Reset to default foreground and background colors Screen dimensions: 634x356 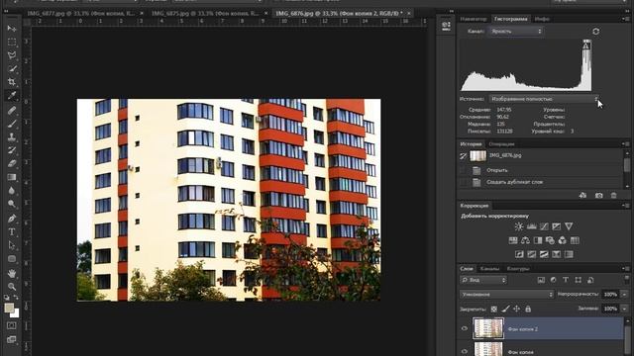tap(7, 298)
